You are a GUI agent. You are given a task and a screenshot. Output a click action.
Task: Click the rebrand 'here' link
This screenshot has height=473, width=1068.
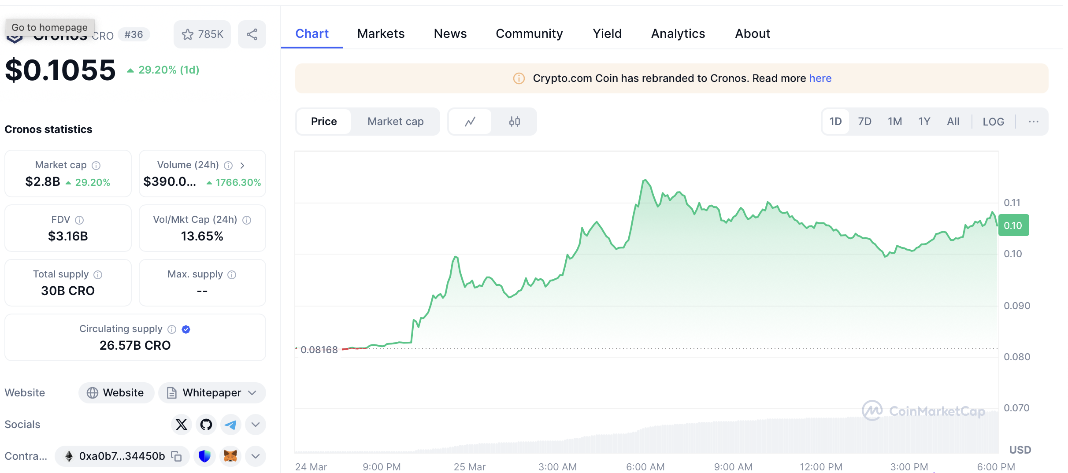point(820,78)
